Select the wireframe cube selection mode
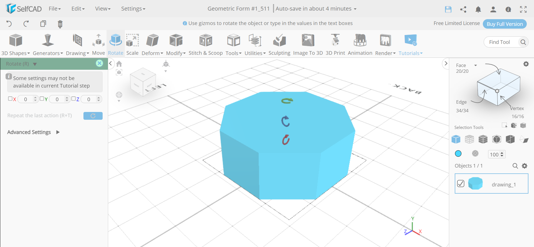 (469, 139)
